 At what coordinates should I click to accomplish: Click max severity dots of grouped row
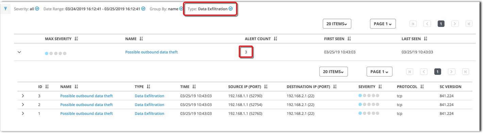coord(56,53)
